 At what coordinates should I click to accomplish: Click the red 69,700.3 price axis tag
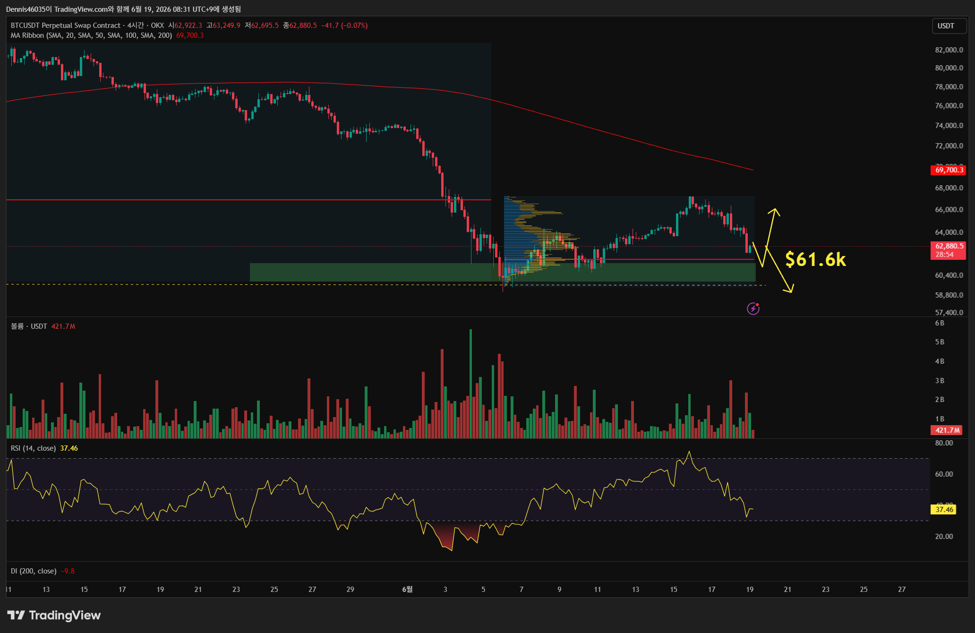pyautogui.click(x=948, y=170)
